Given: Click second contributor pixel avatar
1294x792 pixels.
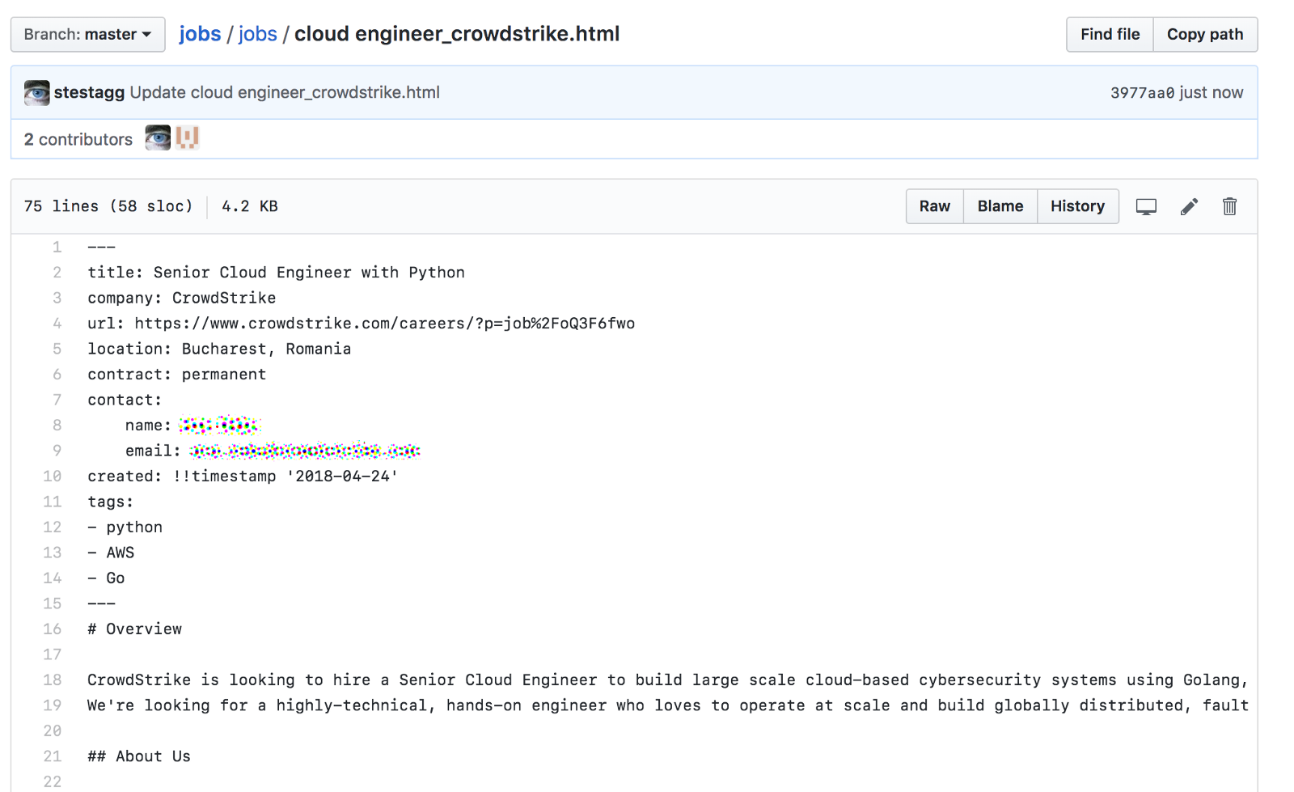Looking at the screenshot, I should click(x=188, y=138).
